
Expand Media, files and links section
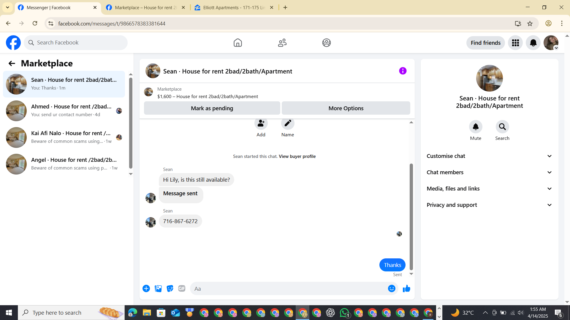pos(489,188)
